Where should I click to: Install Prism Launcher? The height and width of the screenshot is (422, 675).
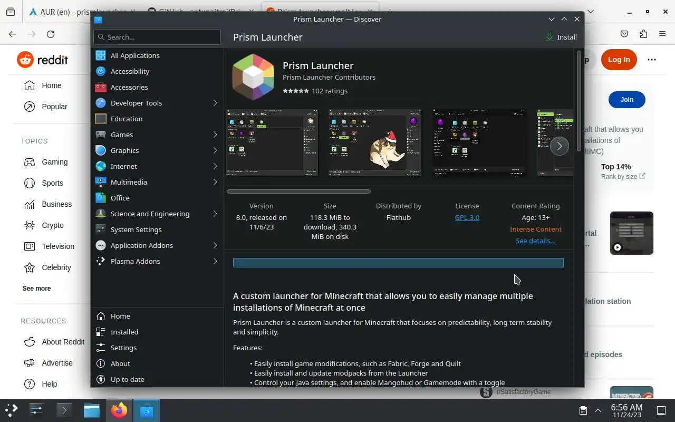coord(561,37)
